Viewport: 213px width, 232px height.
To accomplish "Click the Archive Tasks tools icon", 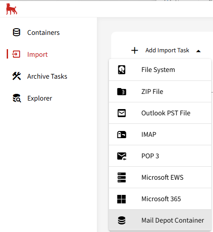I will [17, 76].
